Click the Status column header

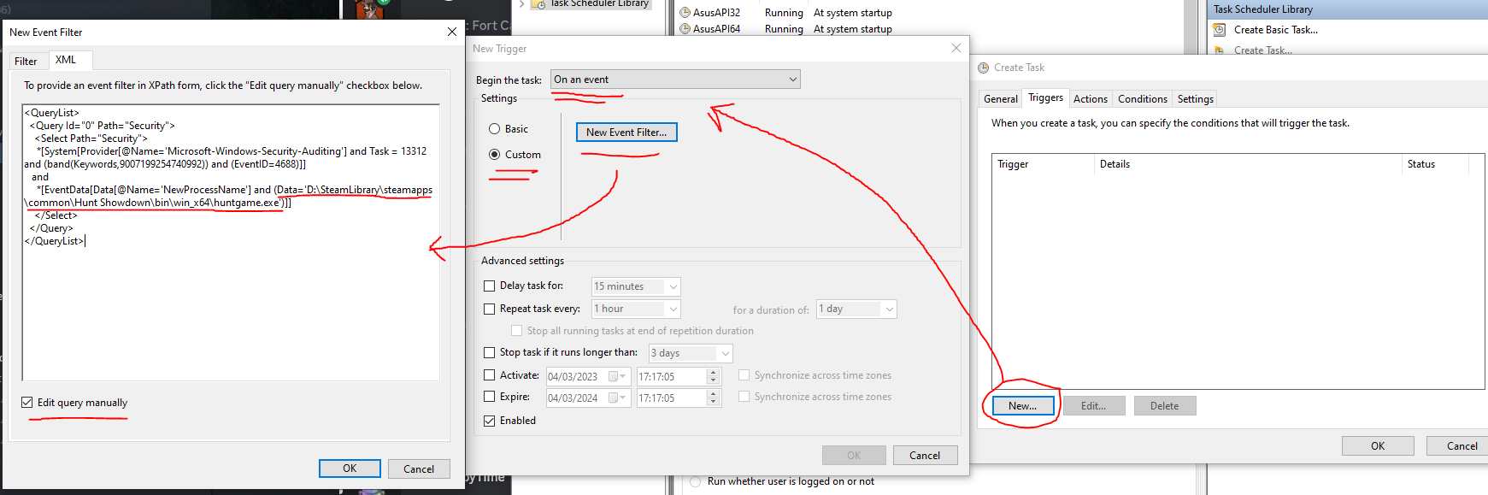(1435, 164)
